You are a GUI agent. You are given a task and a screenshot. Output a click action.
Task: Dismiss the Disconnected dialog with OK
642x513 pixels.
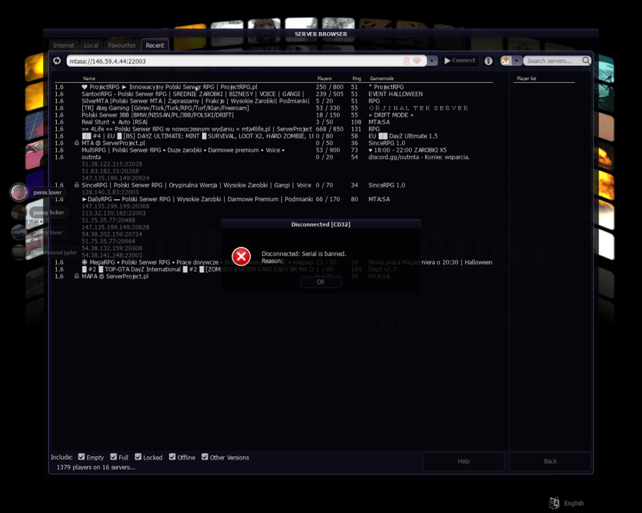[x=321, y=282]
